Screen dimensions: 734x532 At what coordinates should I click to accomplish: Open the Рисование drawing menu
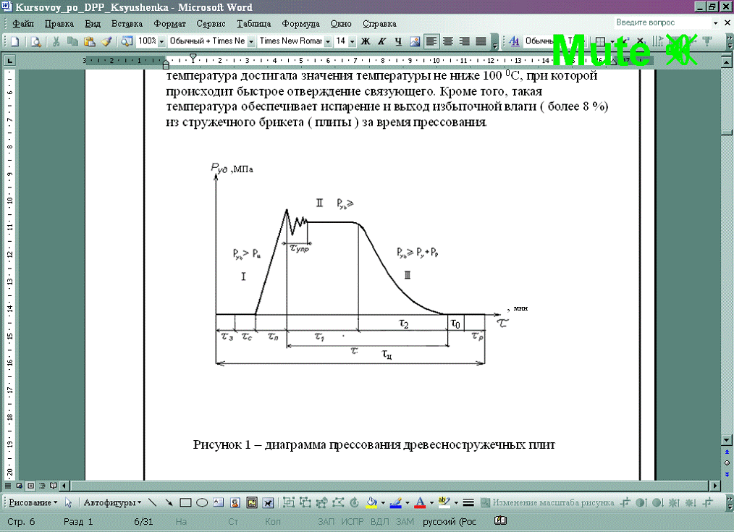coord(33,502)
